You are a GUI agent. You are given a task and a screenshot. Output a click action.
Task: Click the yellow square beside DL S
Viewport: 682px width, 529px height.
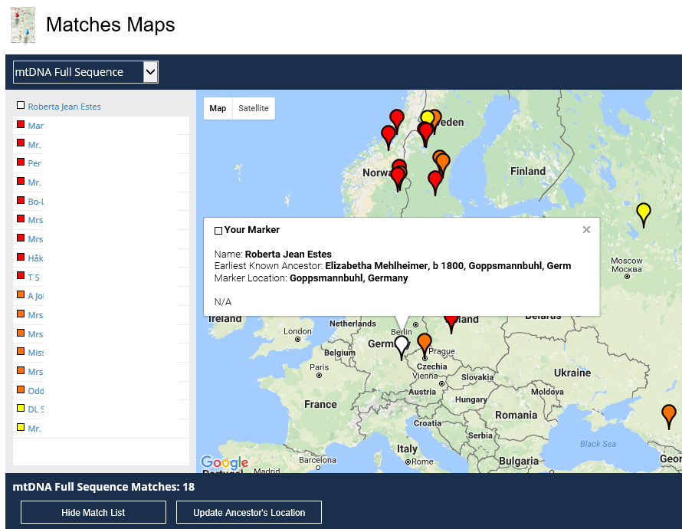pyautogui.click(x=21, y=409)
